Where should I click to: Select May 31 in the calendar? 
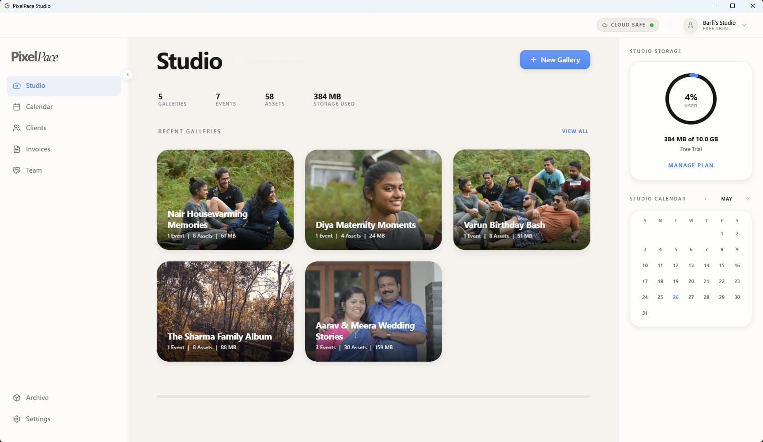pos(645,313)
